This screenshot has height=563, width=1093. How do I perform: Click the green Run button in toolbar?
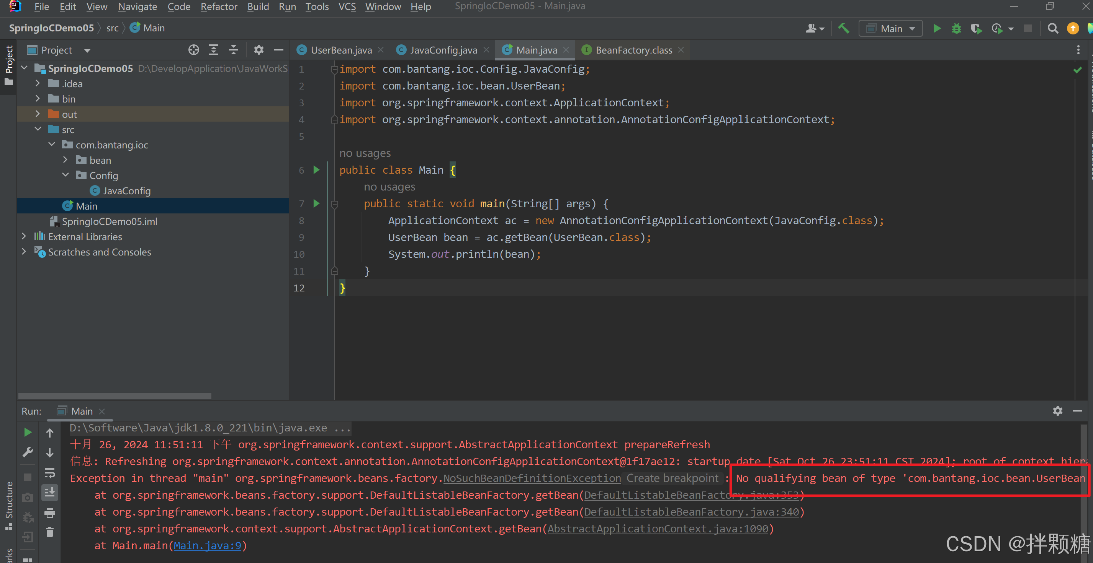(x=937, y=28)
